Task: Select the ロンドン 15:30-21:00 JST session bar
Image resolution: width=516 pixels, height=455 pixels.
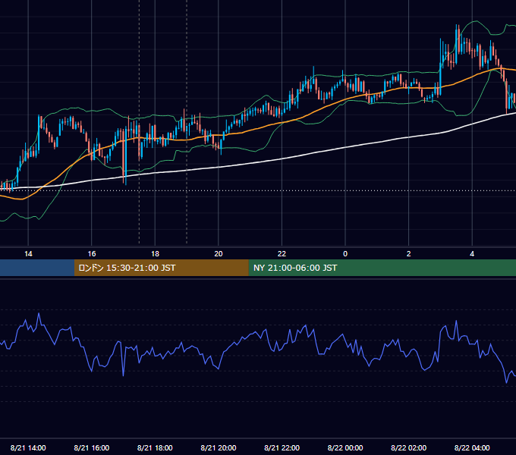Action: 161,268
